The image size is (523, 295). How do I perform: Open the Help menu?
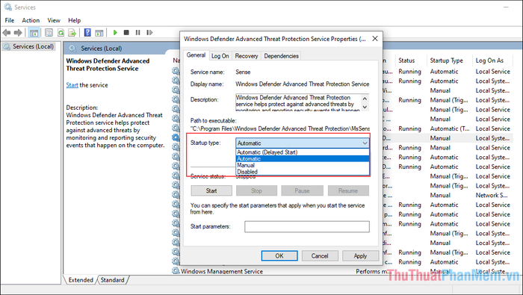pos(75,20)
